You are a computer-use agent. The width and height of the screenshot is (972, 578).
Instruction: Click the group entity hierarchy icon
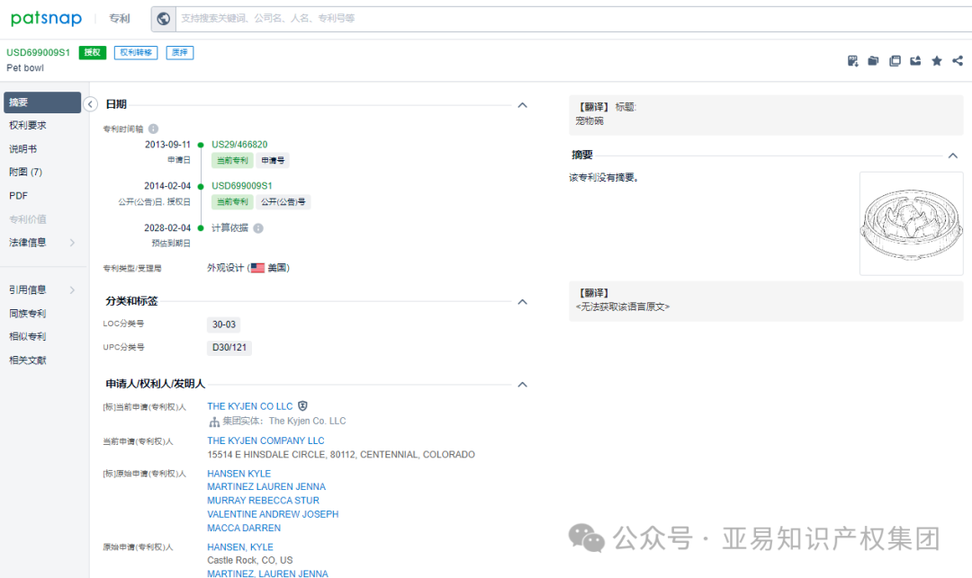coord(214,422)
